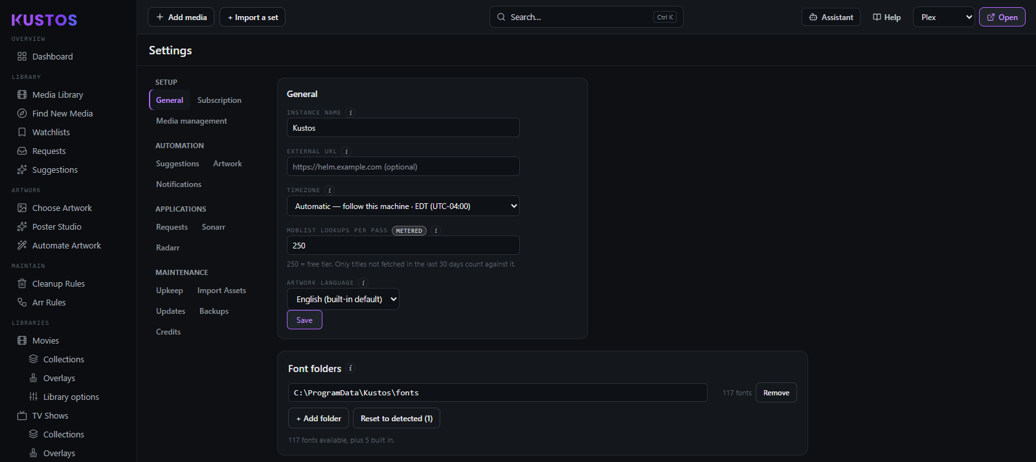Click the Automate Artwork wand icon

pyautogui.click(x=22, y=245)
